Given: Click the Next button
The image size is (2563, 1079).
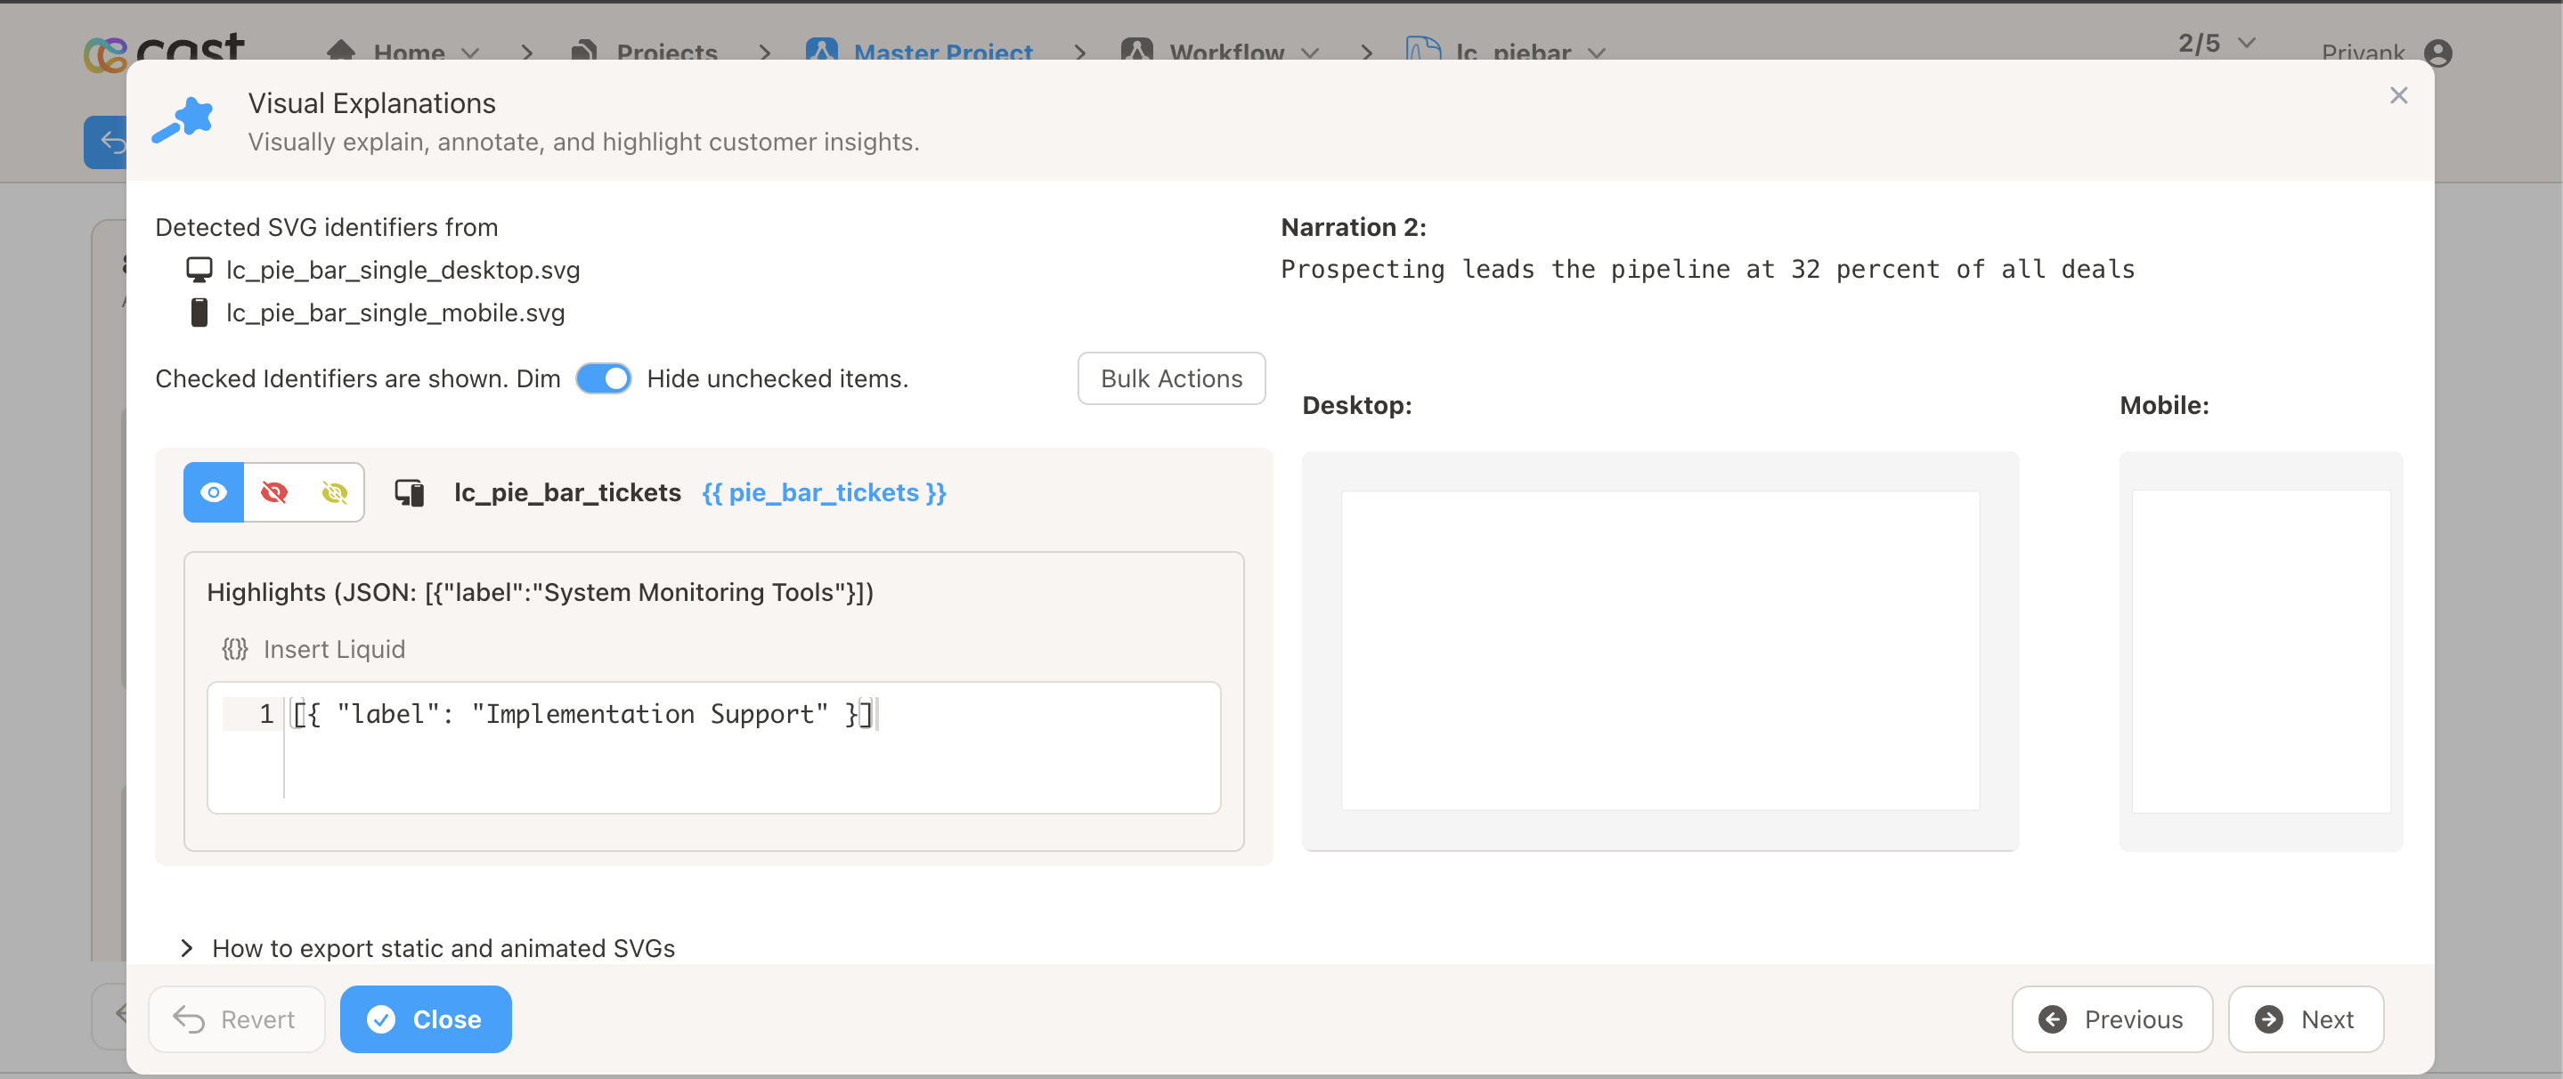Looking at the screenshot, I should tap(2305, 1019).
